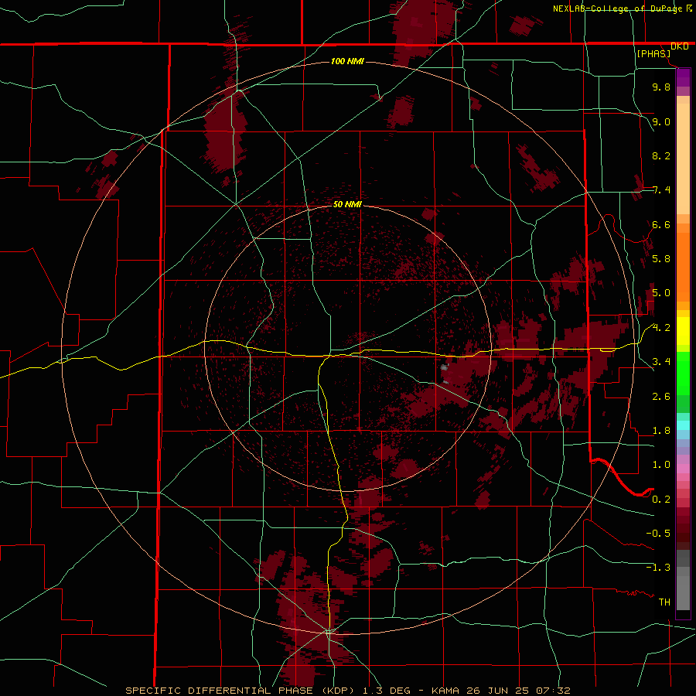Click the NEXLAB-College of DuPage credit text
Image resolution: width=696 pixels, height=696 pixels.
[617, 9]
